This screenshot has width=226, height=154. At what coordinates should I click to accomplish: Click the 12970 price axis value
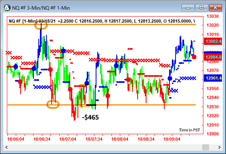coord(213,70)
